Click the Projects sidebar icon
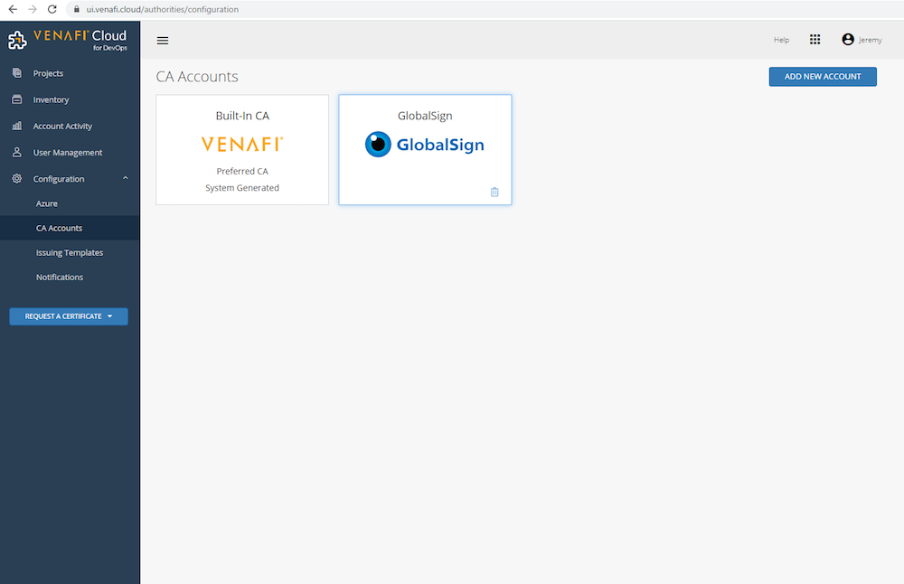Viewport: 904px width, 584px height. (x=16, y=72)
